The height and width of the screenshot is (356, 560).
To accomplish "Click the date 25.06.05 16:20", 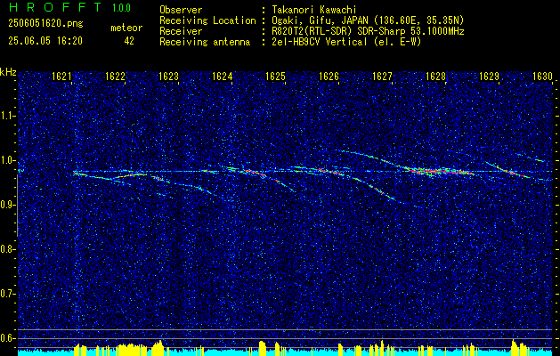I will pos(45,41).
